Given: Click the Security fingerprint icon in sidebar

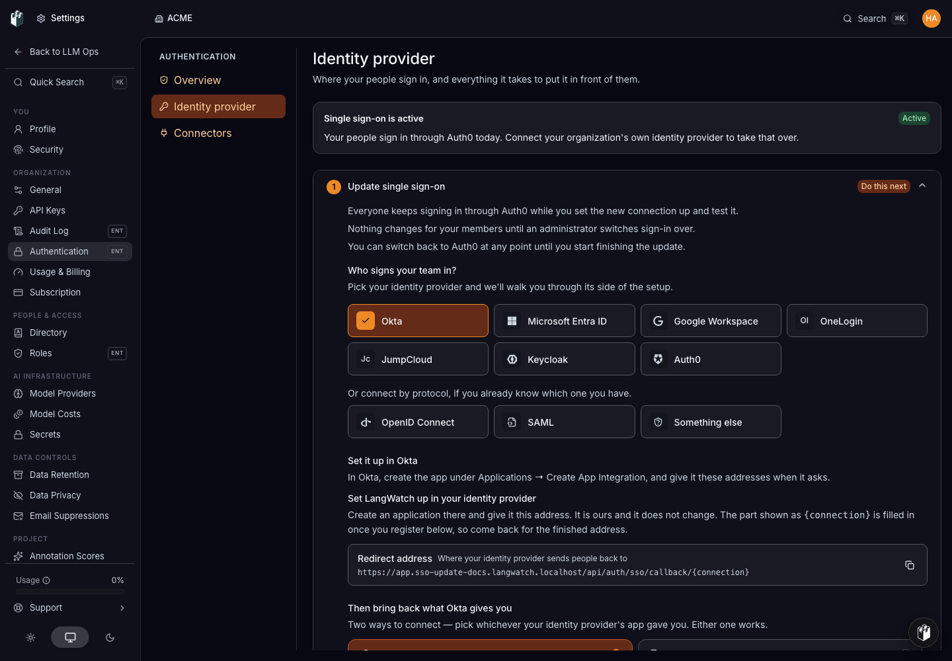Looking at the screenshot, I should 19,149.
